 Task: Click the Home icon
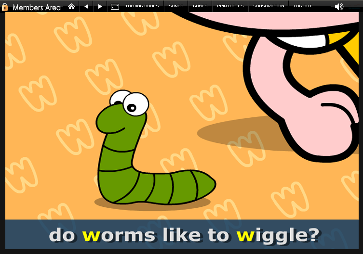click(x=71, y=6)
